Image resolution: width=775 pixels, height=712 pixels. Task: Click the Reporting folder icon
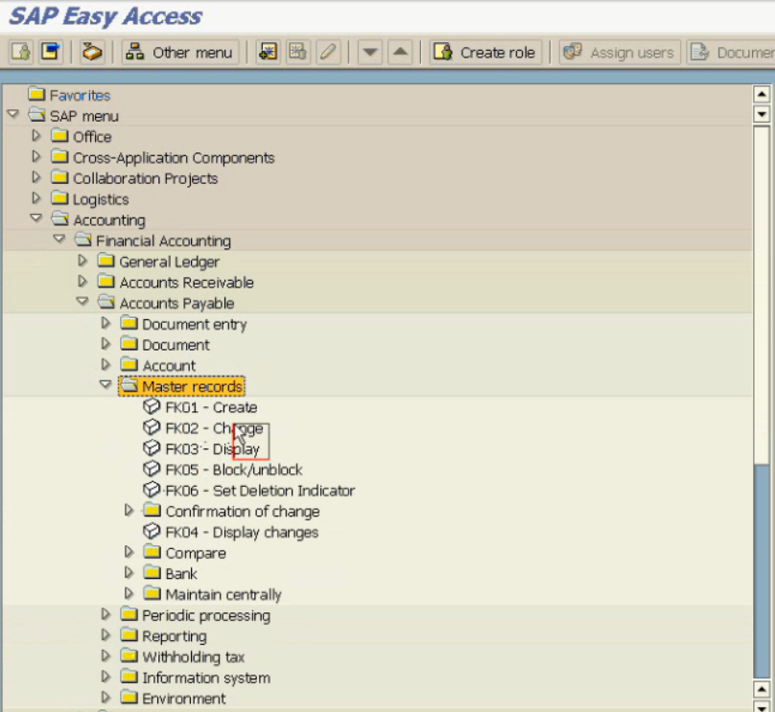pos(129,635)
